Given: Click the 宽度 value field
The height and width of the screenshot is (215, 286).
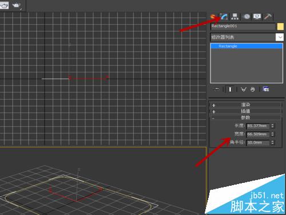Looking at the screenshot, I should [x=258, y=134].
